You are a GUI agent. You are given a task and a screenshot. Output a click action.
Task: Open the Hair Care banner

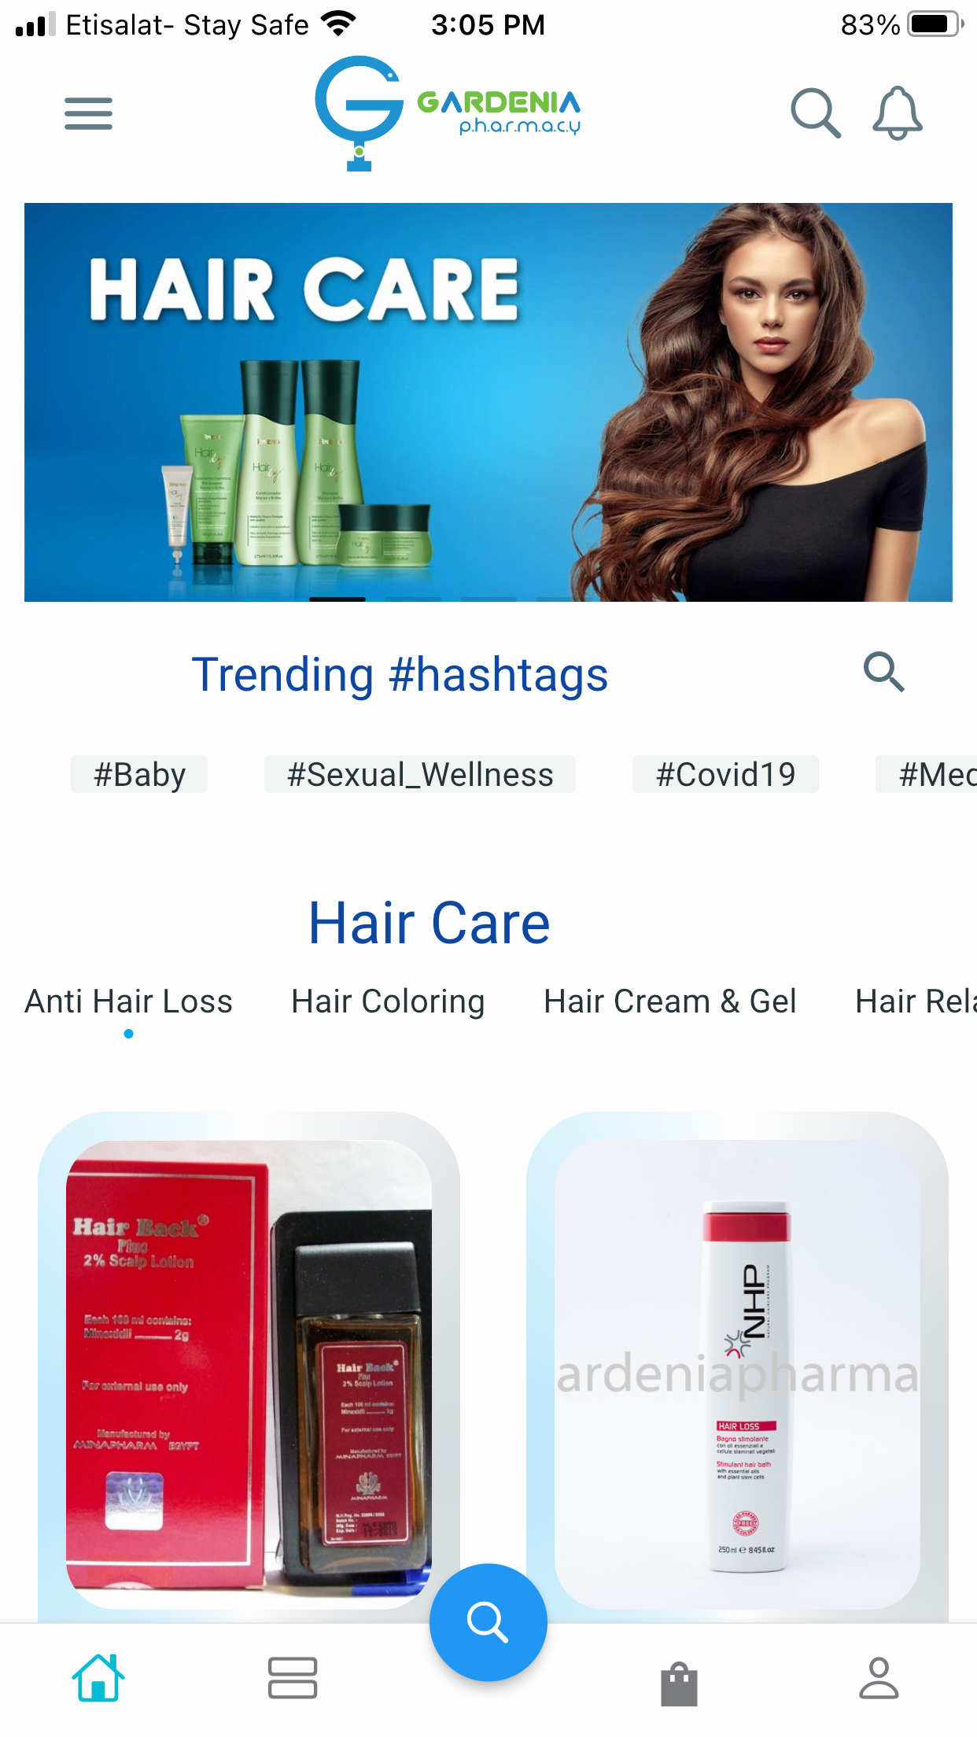pyautogui.click(x=489, y=402)
